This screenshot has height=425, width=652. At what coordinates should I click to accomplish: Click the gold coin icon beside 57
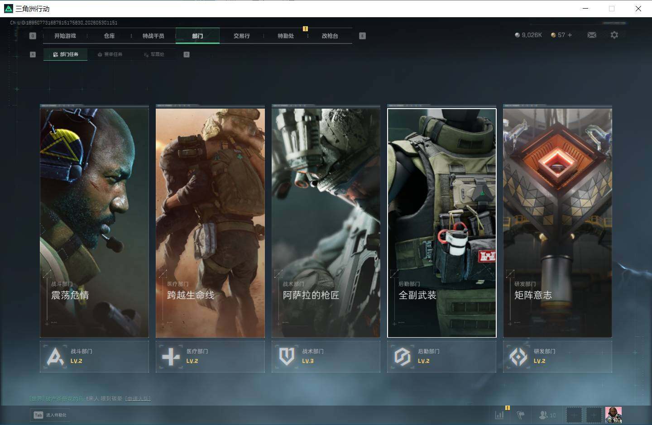pos(553,35)
